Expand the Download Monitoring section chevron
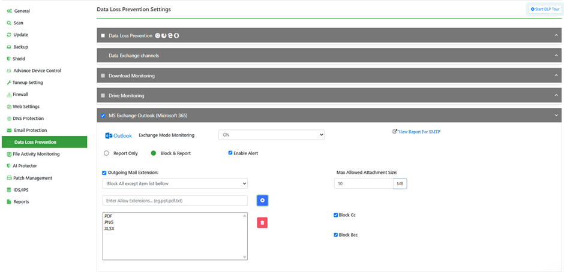The width and height of the screenshot is (564, 272). pos(556,75)
